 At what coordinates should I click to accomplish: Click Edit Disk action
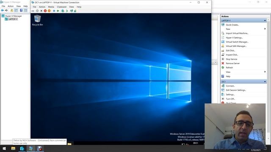pos(230,51)
